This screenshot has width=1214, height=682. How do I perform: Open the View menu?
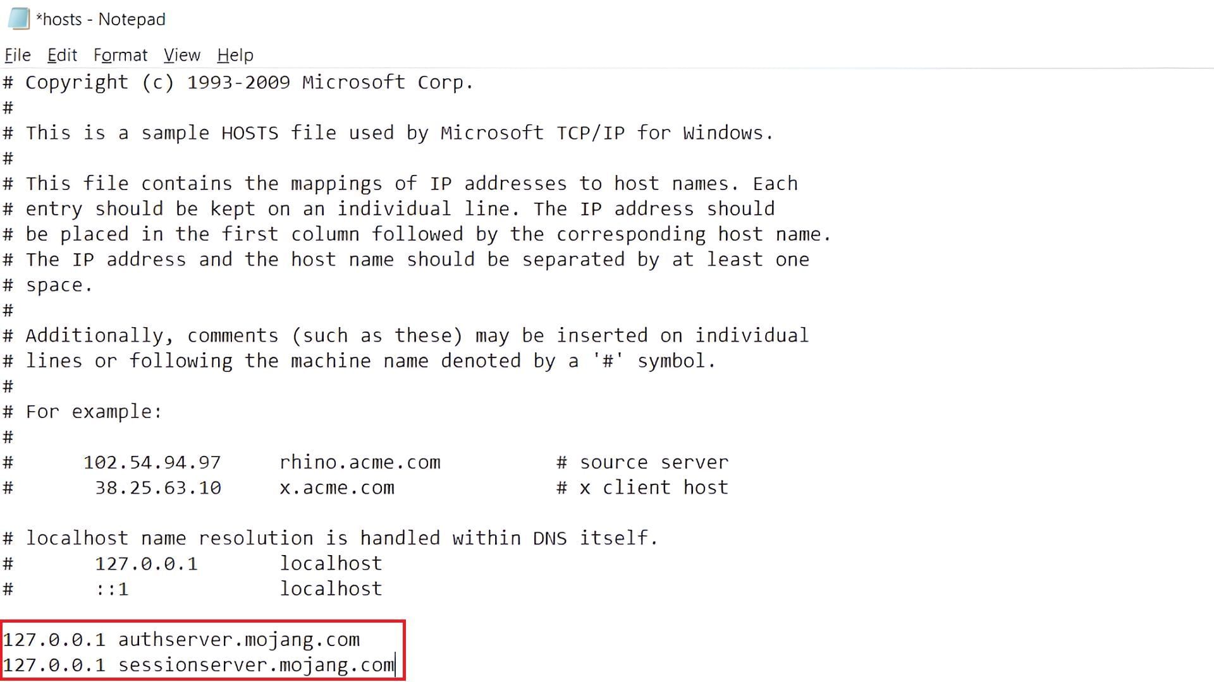click(180, 55)
